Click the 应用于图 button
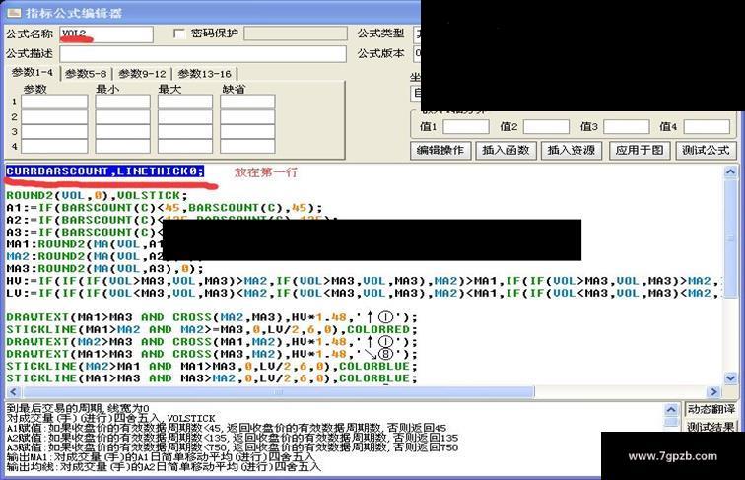The image size is (745, 480). [x=640, y=151]
